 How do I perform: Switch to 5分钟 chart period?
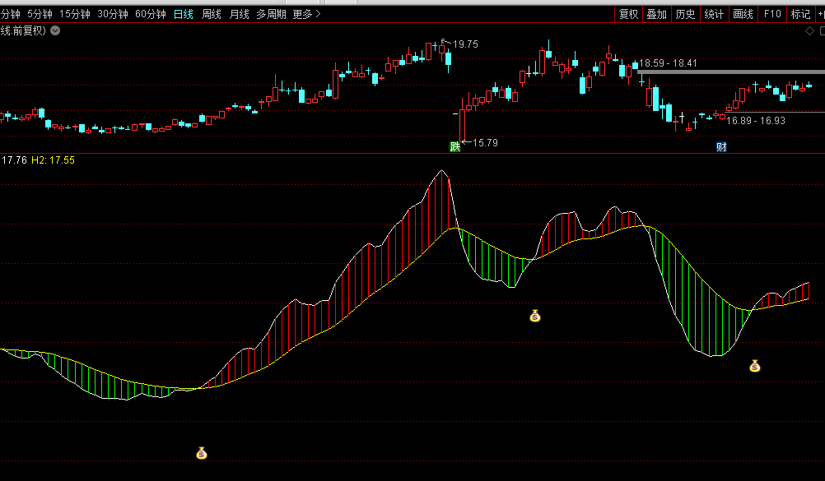tap(40, 14)
